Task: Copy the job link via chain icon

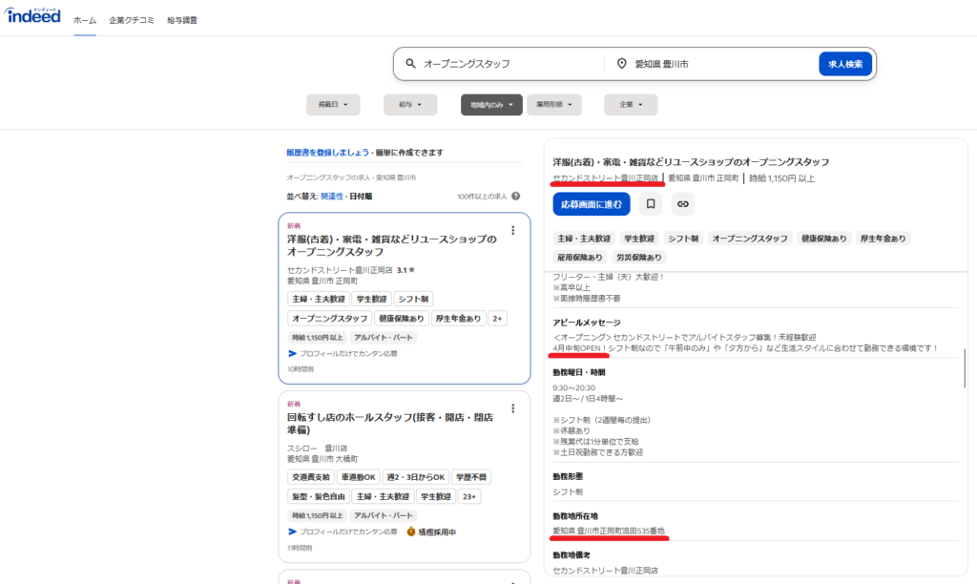Action: (x=681, y=203)
